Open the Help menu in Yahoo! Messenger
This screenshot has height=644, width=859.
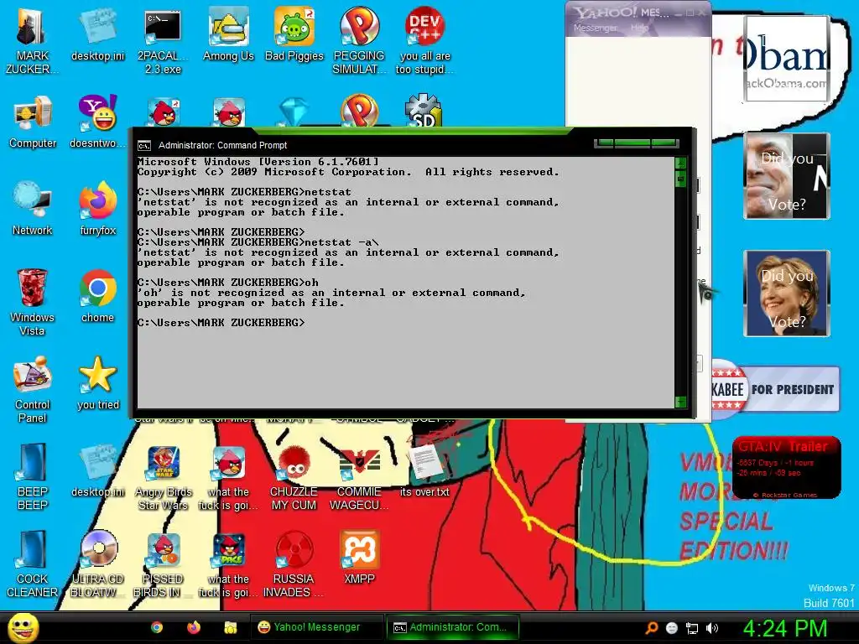(638, 28)
